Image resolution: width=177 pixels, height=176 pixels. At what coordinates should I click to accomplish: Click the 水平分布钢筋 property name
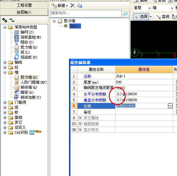coord(95,94)
